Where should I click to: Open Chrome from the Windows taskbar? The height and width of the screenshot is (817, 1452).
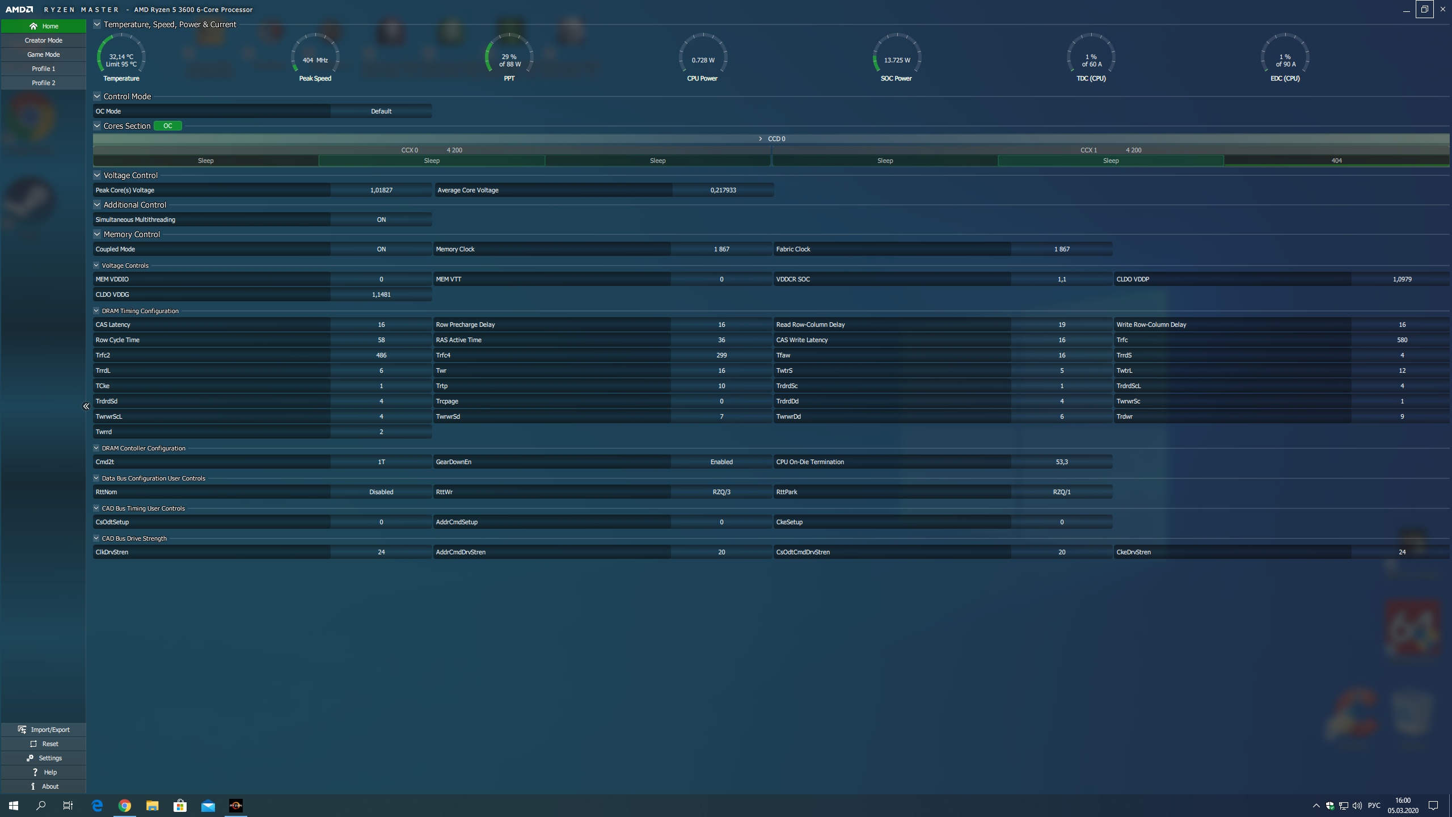pos(125,806)
